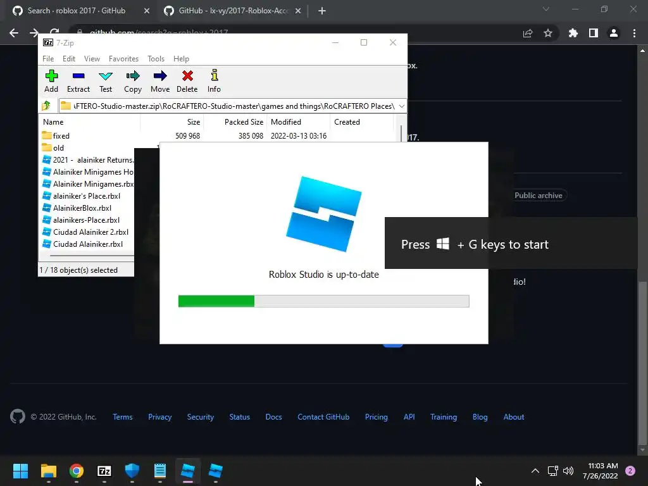Open the Security footer link
The width and height of the screenshot is (648, 486).
pyautogui.click(x=201, y=417)
